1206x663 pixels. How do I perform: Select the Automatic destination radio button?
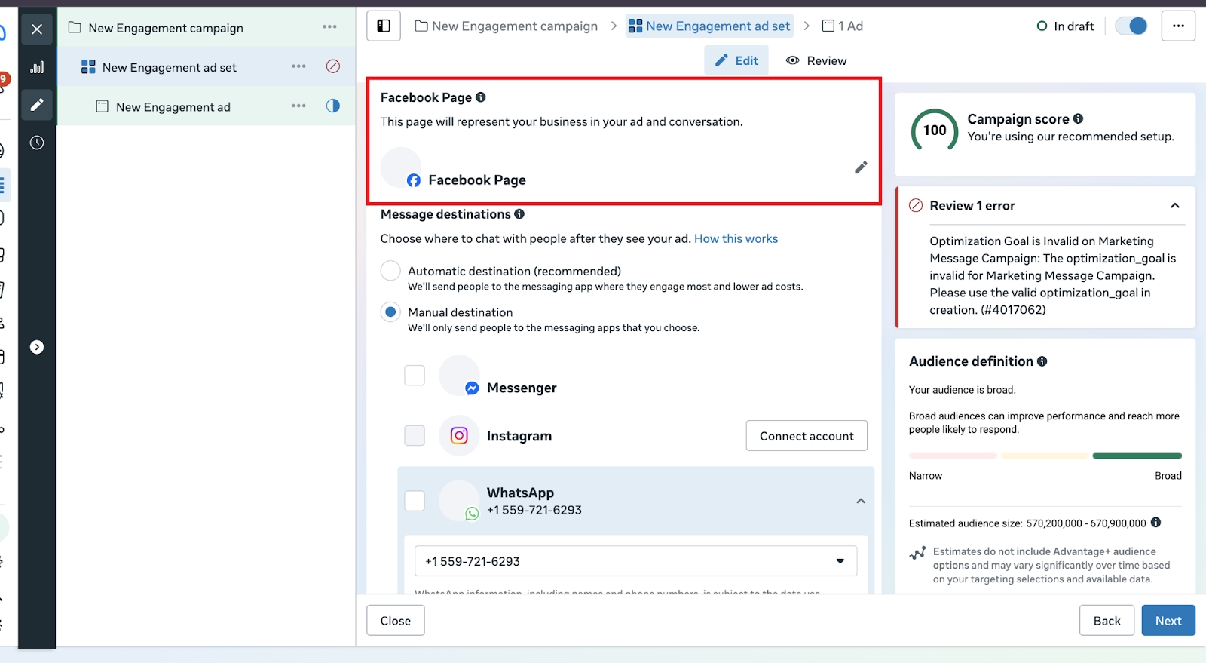(x=390, y=271)
